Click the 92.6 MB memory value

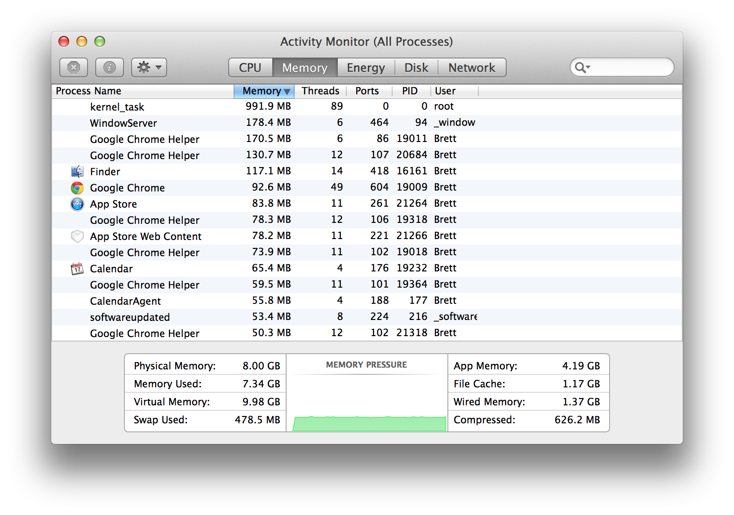[271, 187]
